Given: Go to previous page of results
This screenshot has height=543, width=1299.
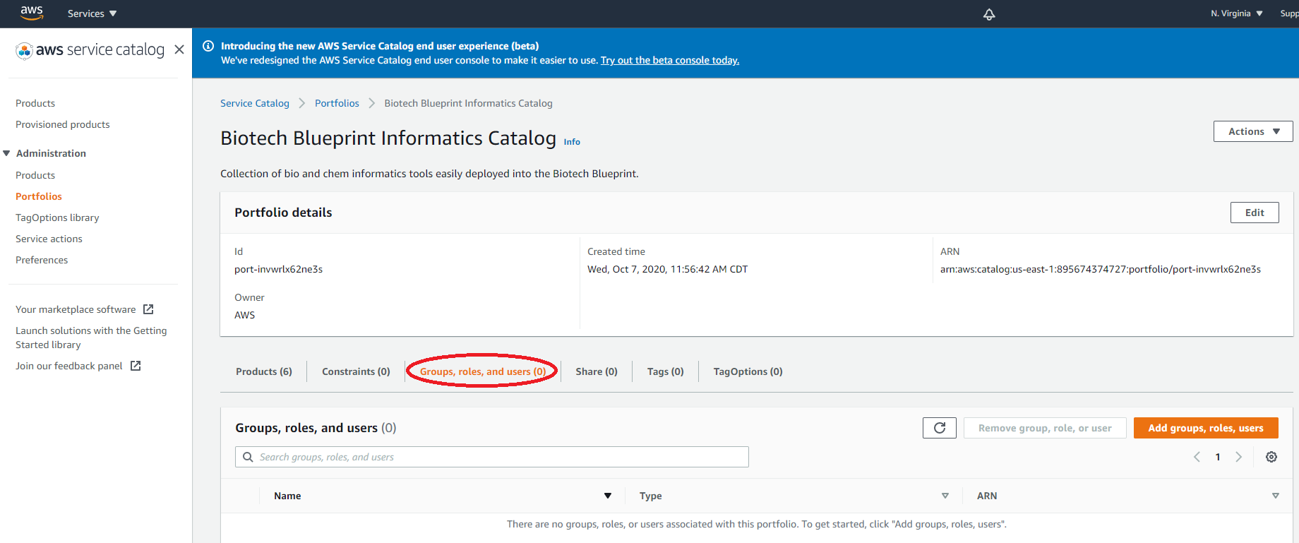Looking at the screenshot, I should click(1197, 457).
